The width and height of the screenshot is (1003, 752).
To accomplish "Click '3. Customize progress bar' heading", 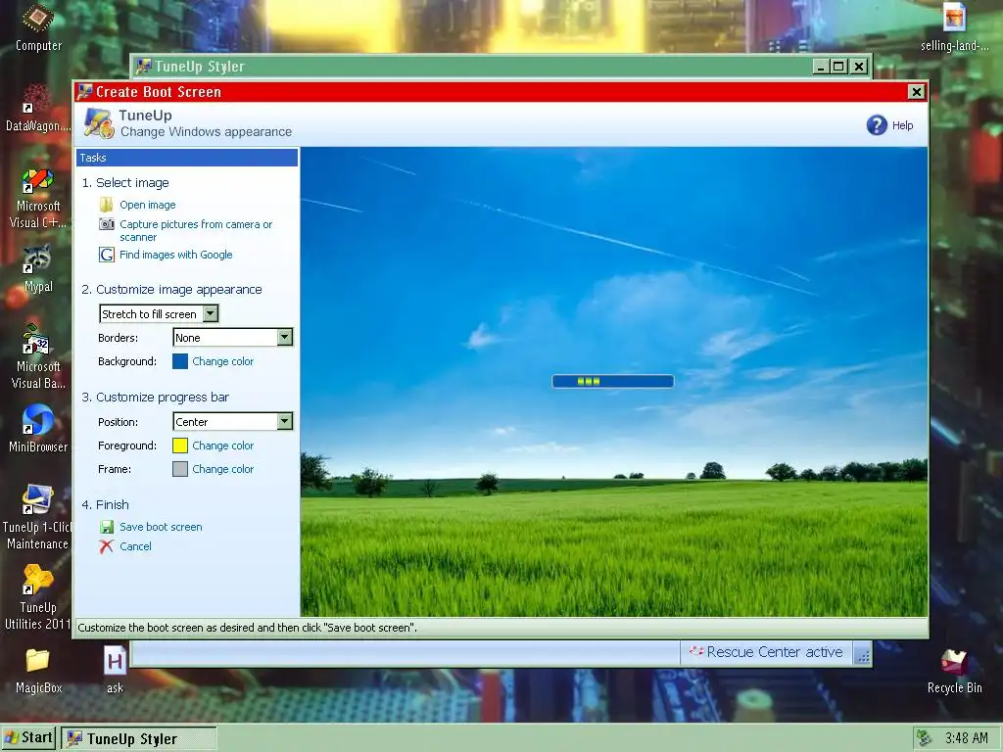I will [x=155, y=398].
